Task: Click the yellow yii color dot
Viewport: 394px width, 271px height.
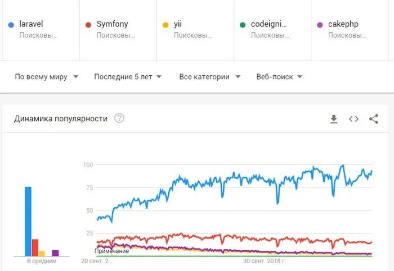Action: pos(165,25)
